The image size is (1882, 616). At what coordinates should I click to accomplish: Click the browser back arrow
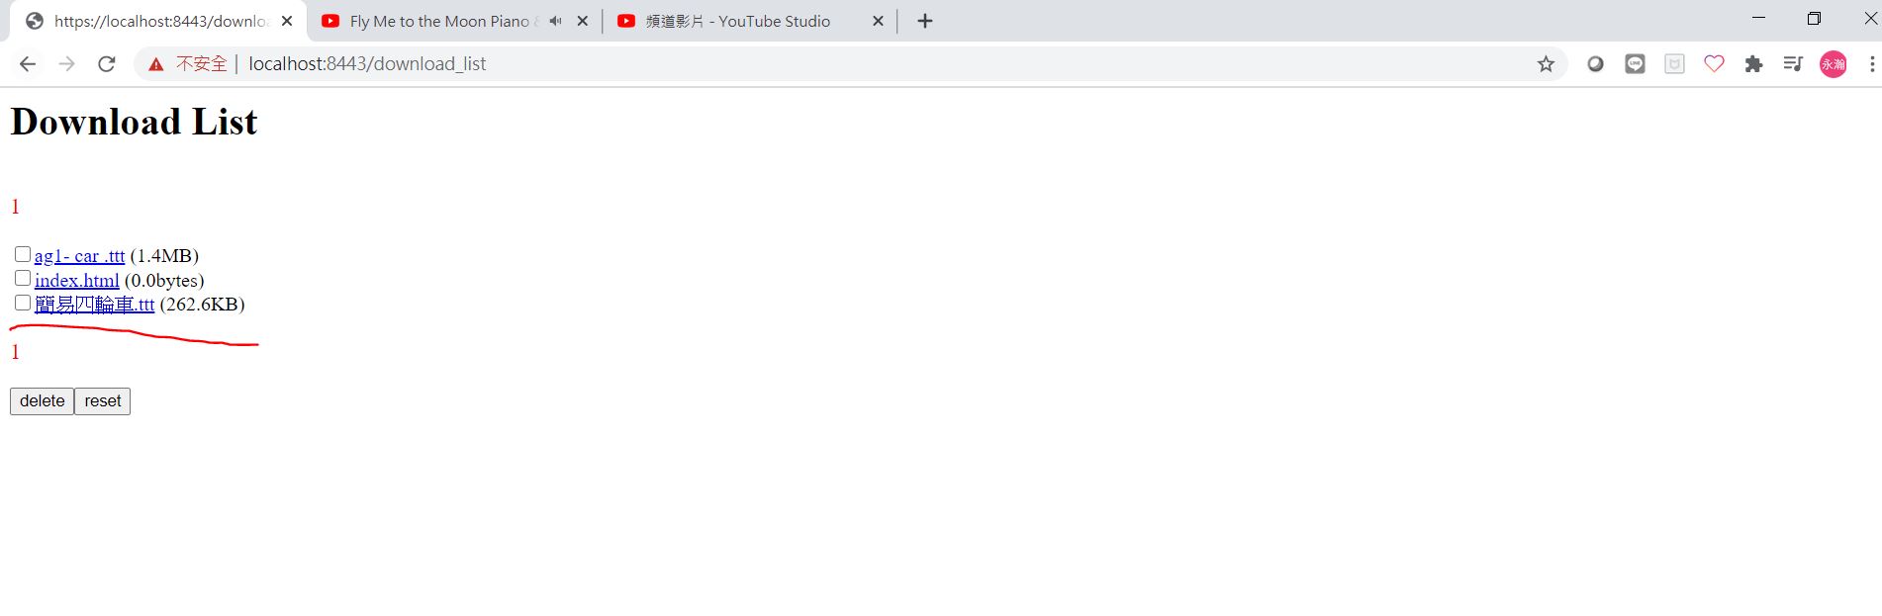coord(28,64)
